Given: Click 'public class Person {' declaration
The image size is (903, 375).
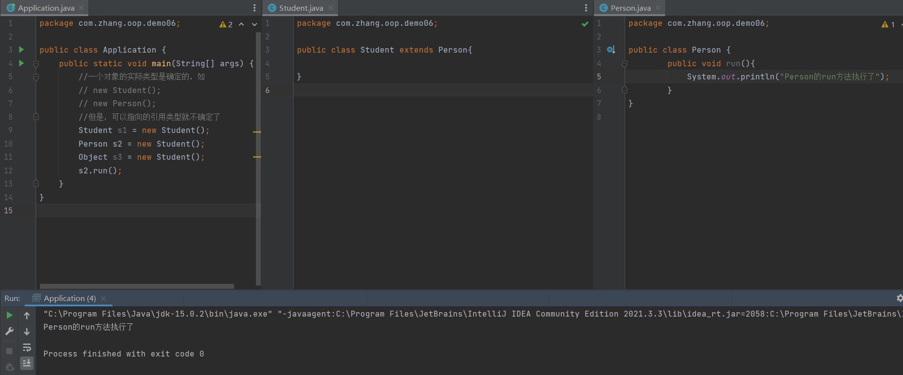Looking at the screenshot, I should 680,50.
